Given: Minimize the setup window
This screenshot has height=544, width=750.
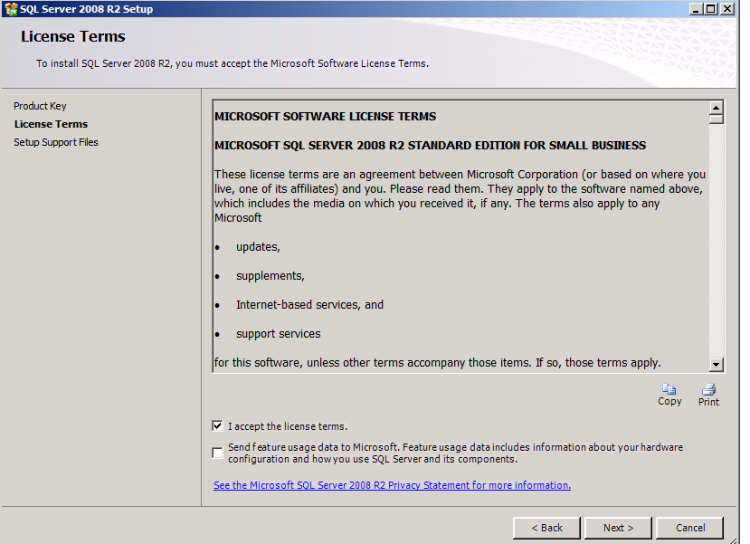Looking at the screenshot, I should (x=697, y=9).
